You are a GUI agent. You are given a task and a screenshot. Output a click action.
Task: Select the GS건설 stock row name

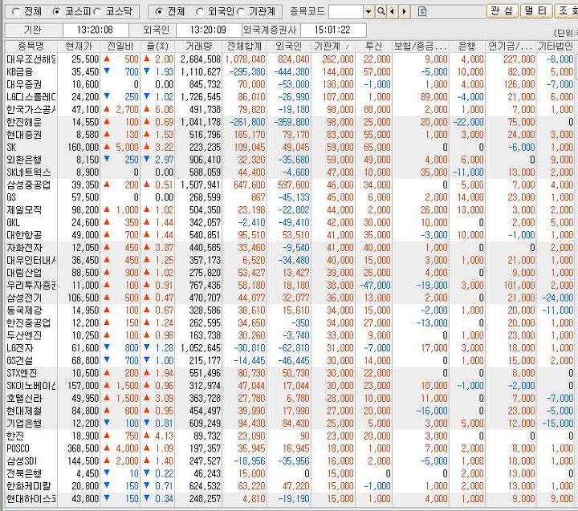tap(20, 361)
